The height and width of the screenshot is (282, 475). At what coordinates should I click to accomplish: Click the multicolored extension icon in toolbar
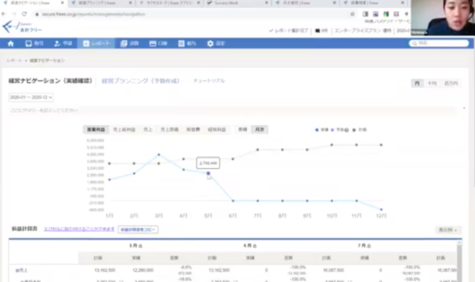386,14
